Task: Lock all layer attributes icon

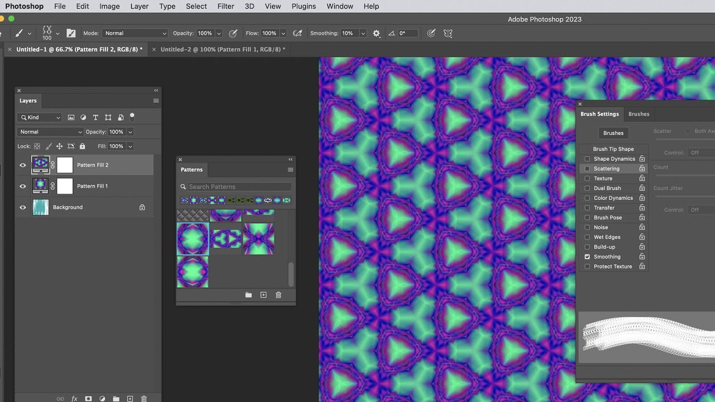Action: pos(82,146)
